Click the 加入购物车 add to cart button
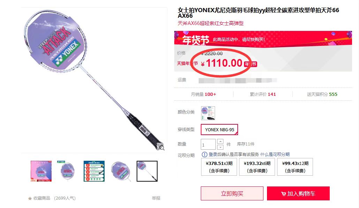The width and height of the screenshot is (359, 208). [x=298, y=194]
